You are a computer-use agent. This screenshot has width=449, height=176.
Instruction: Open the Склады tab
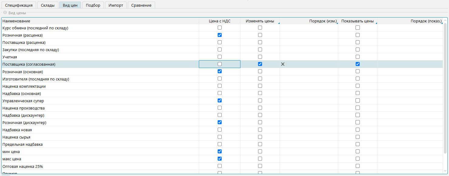point(48,5)
